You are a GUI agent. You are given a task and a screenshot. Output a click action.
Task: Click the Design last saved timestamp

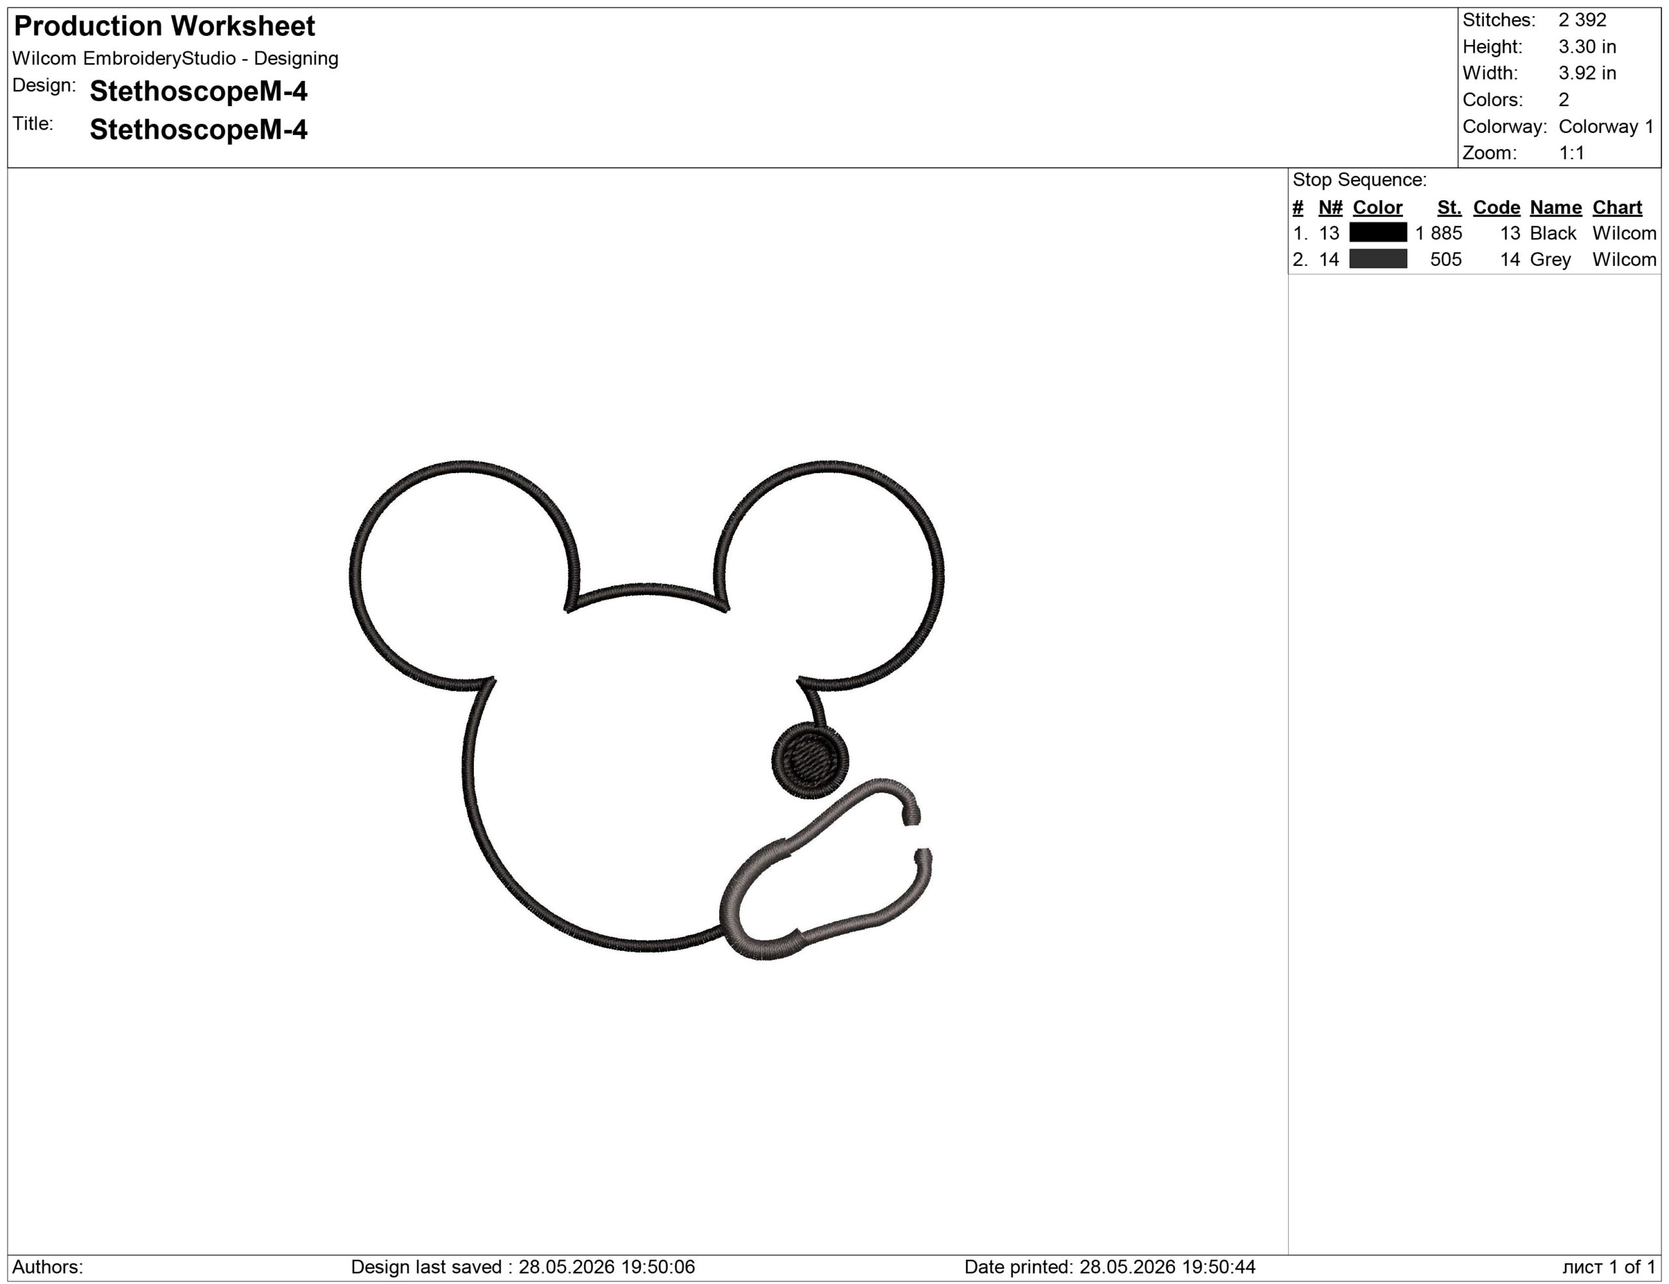(523, 1266)
